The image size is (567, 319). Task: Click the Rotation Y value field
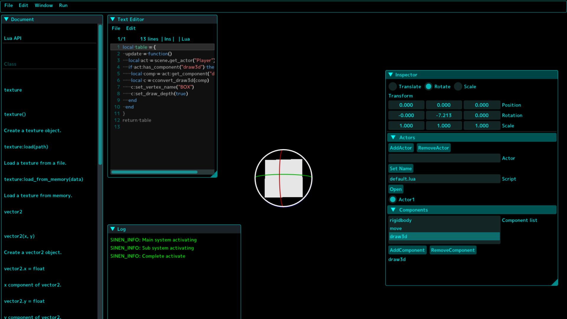click(444, 115)
